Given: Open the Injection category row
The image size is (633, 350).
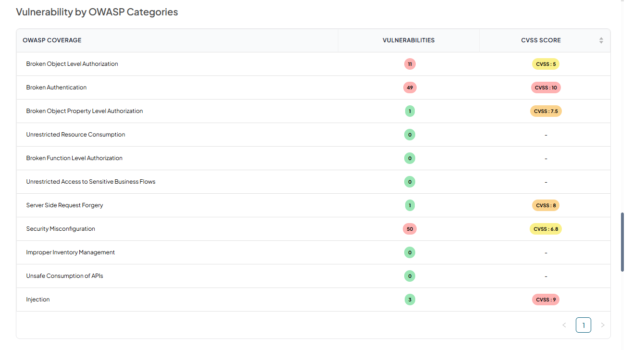Looking at the screenshot, I should pyautogui.click(x=313, y=300).
